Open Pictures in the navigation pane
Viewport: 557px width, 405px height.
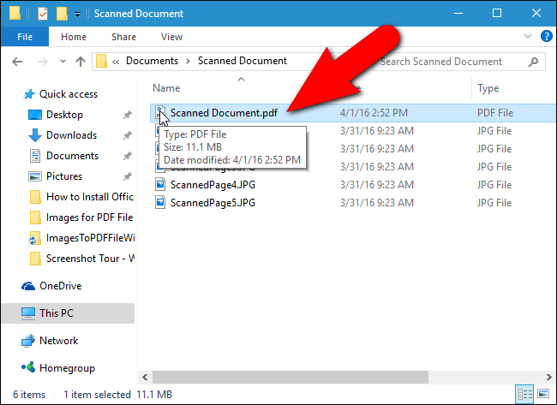tap(64, 176)
